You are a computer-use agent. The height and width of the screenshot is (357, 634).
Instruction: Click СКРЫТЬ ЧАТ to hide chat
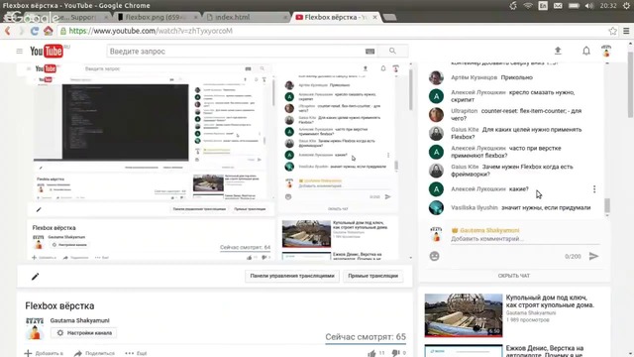coord(514,276)
